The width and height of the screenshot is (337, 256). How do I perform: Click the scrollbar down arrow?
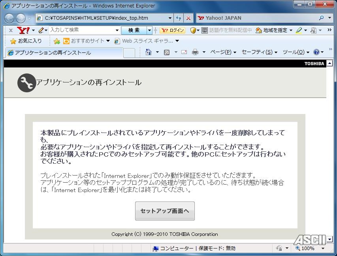[x=329, y=239]
